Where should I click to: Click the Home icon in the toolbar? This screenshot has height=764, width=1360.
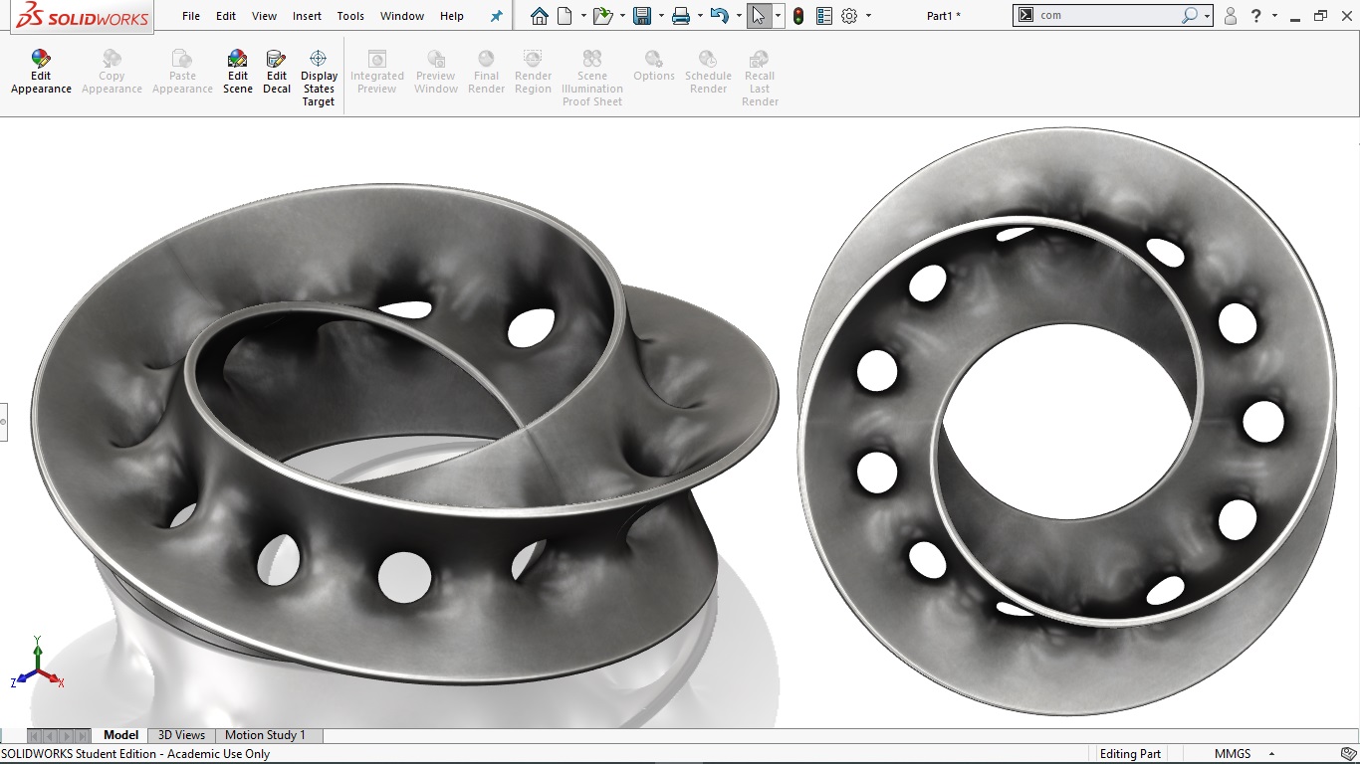point(539,16)
